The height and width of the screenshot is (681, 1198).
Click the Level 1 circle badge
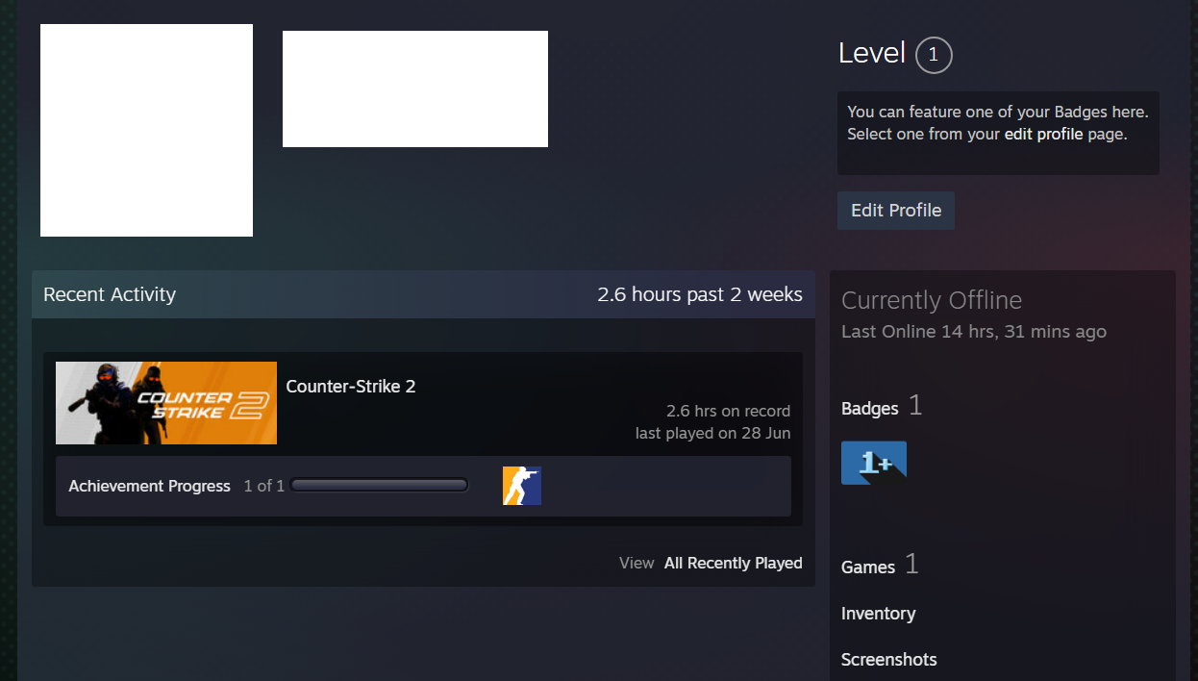coord(934,55)
